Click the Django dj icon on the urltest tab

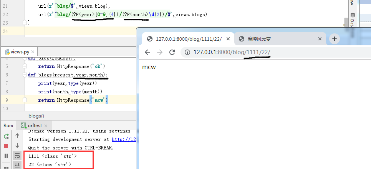click(23, 126)
